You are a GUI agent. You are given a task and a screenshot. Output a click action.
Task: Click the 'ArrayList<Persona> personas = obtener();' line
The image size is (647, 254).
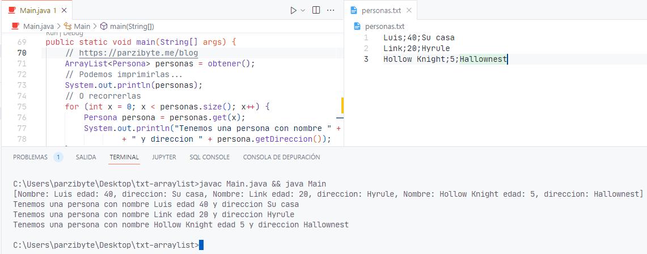pos(160,63)
